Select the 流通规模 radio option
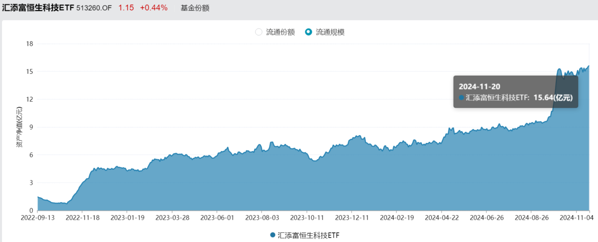The height and width of the screenshot is (242, 598). click(325, 33)
